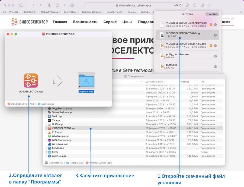
Task: Select WiFi Scanner.app in the Finder list
Action: pyautogui.click(x=134, y=140)
